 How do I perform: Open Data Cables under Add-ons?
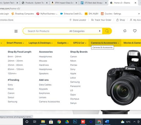pyautogui.click(x=45, y=85)
